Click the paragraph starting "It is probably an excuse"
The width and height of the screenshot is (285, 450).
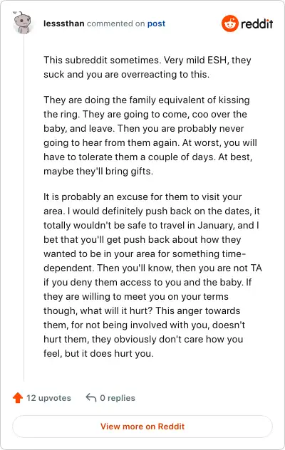pyautogui.click(x=152, y=275)
